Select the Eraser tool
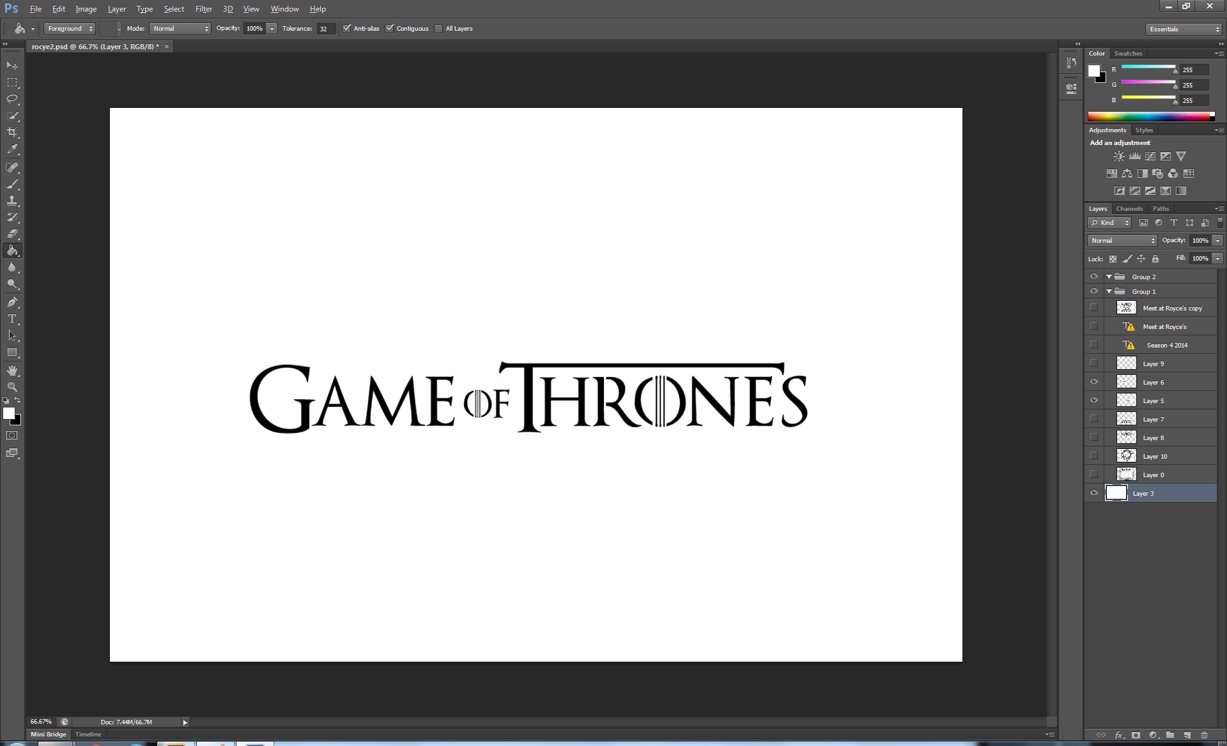1227x746 pixels. tap(12, 234)
